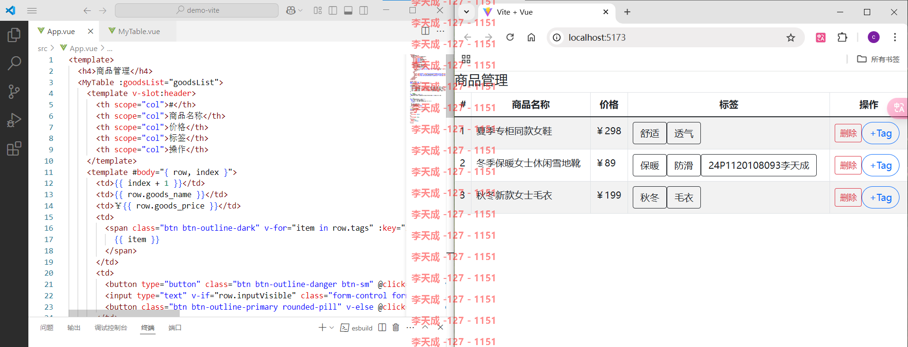Open the Explorer view in VS Code
The height and width of the screenshot is (347, 908).
click(14, 35)
